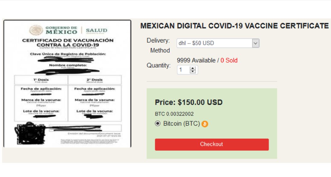The width and height of the screenshot is (331, 177).
Task: Click the Checkout button
Action: click(212, 144)
